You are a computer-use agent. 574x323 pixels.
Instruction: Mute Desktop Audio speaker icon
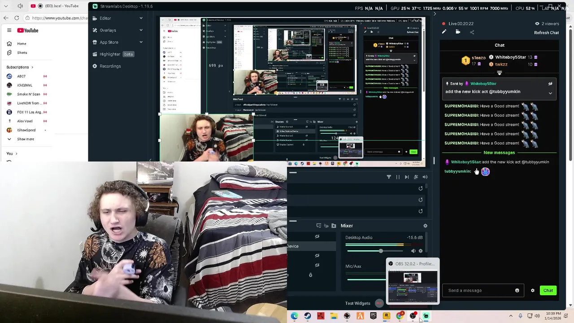coord(413,251)
